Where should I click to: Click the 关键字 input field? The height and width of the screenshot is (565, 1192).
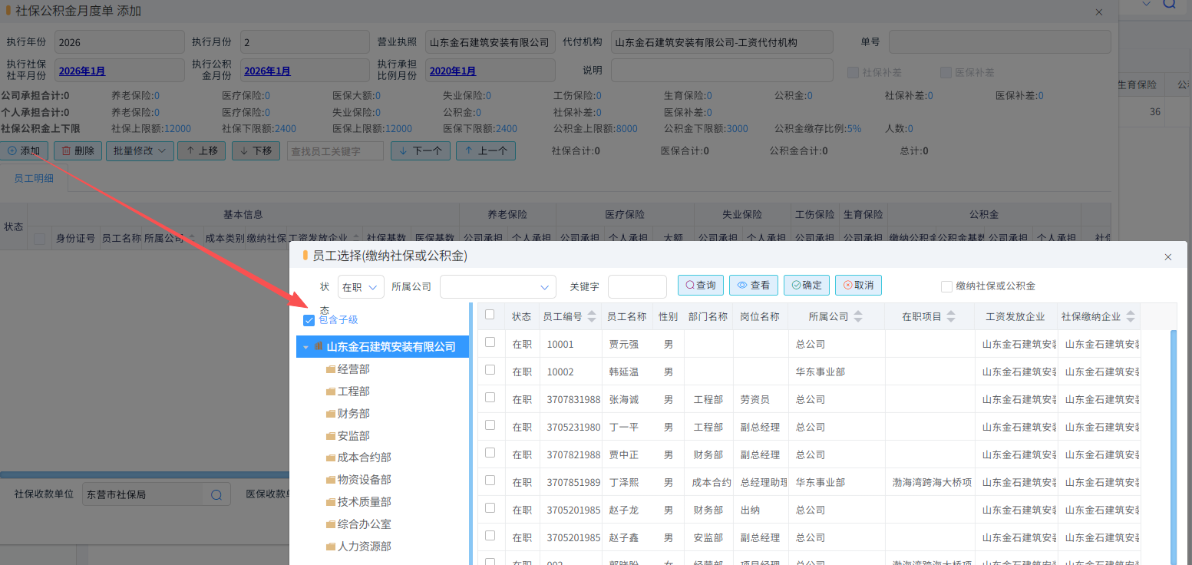637,286
